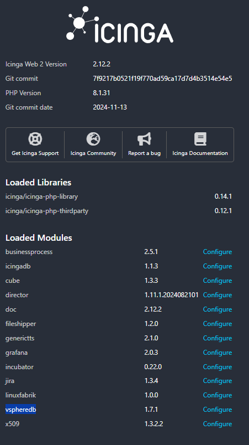Open the Icinga Documentation link text
Screen dimensions: 249x445
[x=200, y=153]
